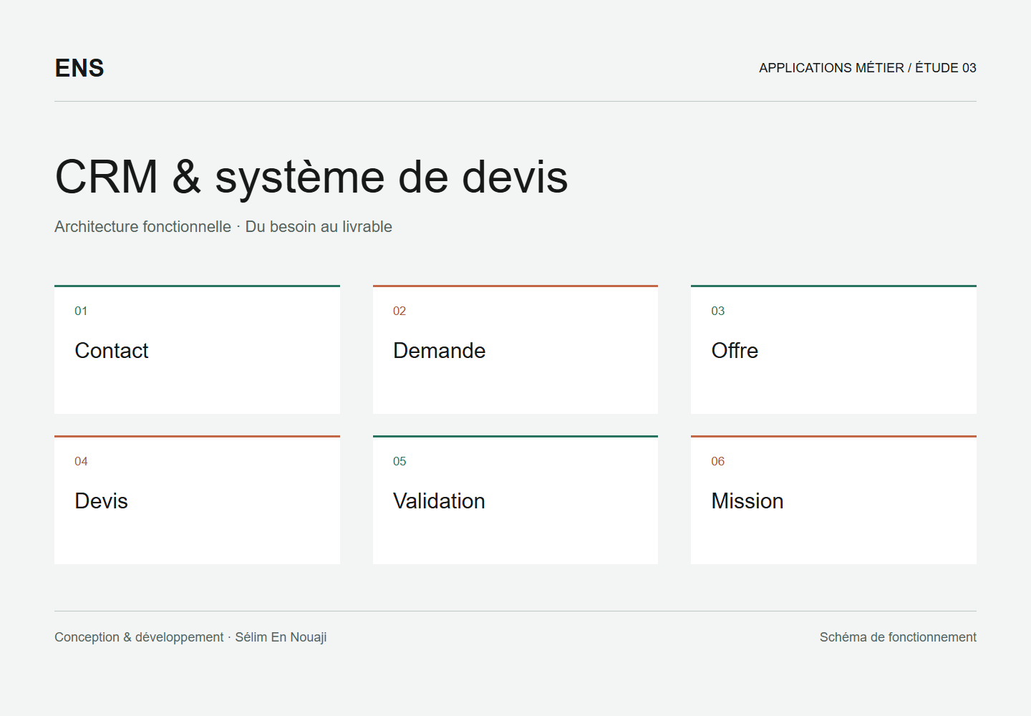Click the '03' step number

coord(718,311)
